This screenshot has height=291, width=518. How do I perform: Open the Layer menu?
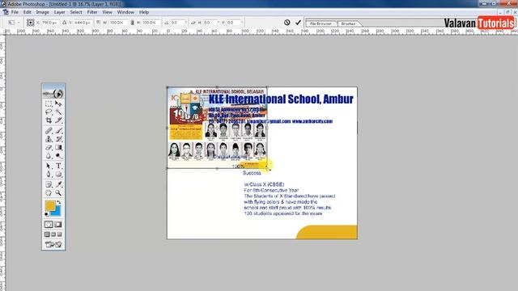59,12
